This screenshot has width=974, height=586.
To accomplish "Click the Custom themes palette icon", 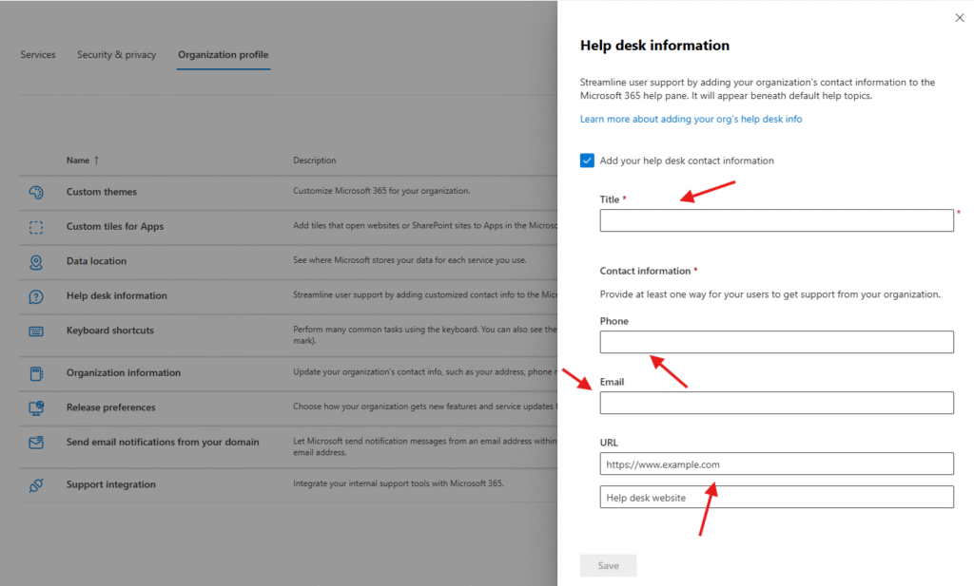I will tap(36, 192).
